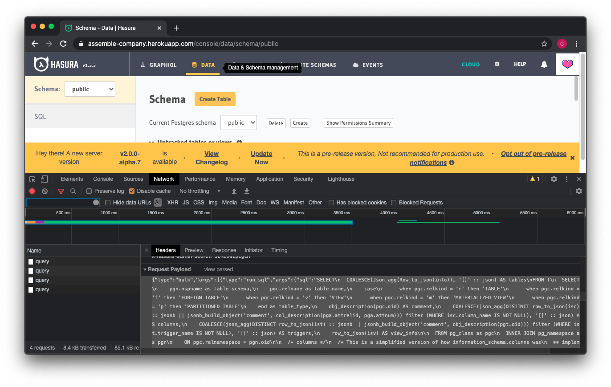Clear the filter field with X icon
This screenshot has width=611, height=387.
(x=96, y=203)
